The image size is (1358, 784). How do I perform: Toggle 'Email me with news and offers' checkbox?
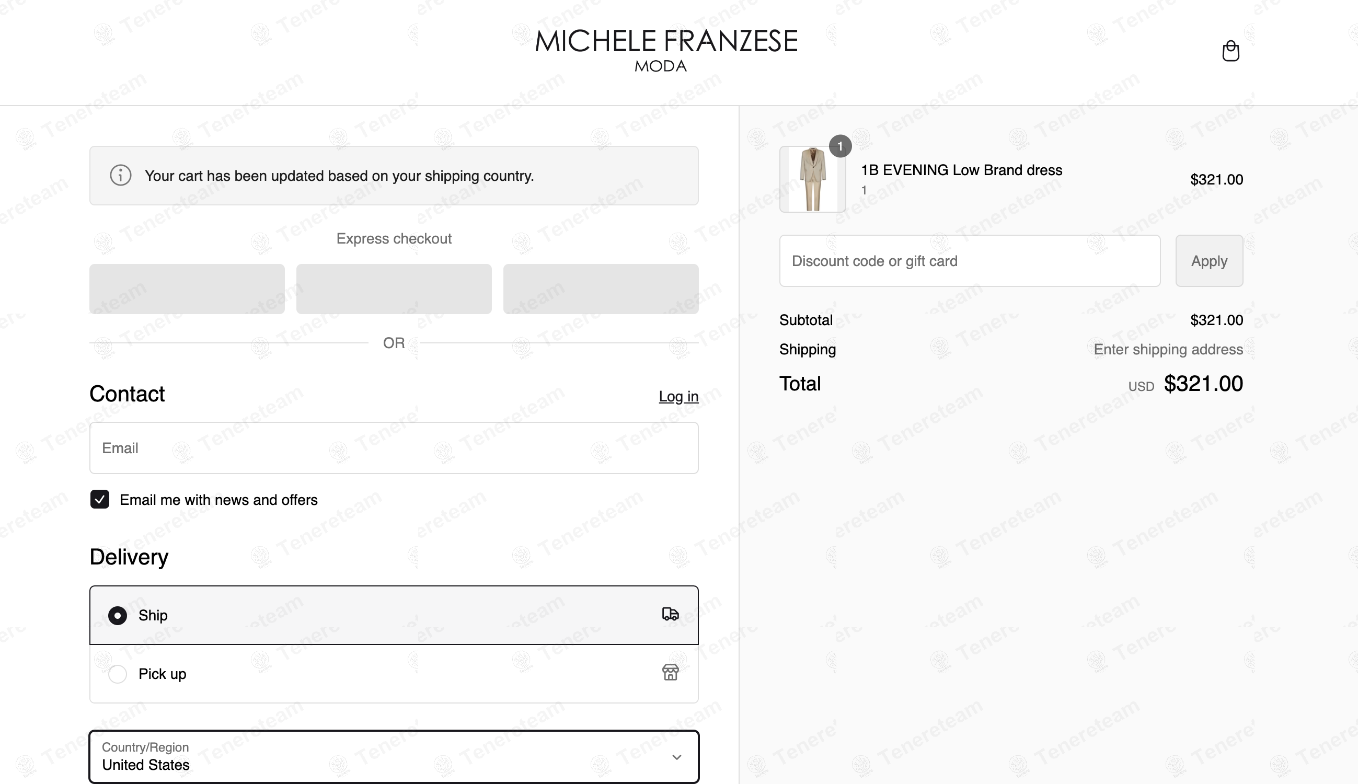(100, 499)
